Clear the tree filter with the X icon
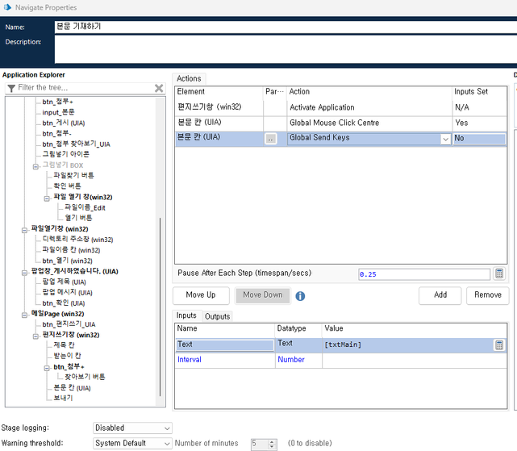The width and height of the screenshot is (517, 451). pos(159,88)
